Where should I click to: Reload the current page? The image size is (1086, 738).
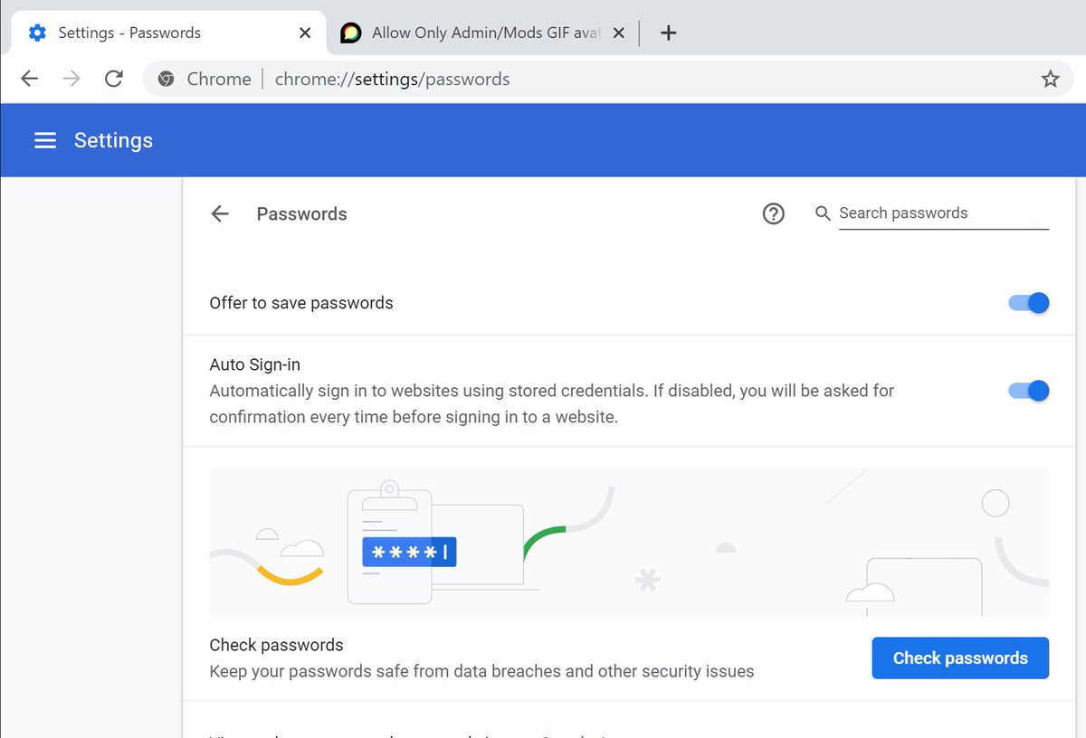tap(114, 80)
